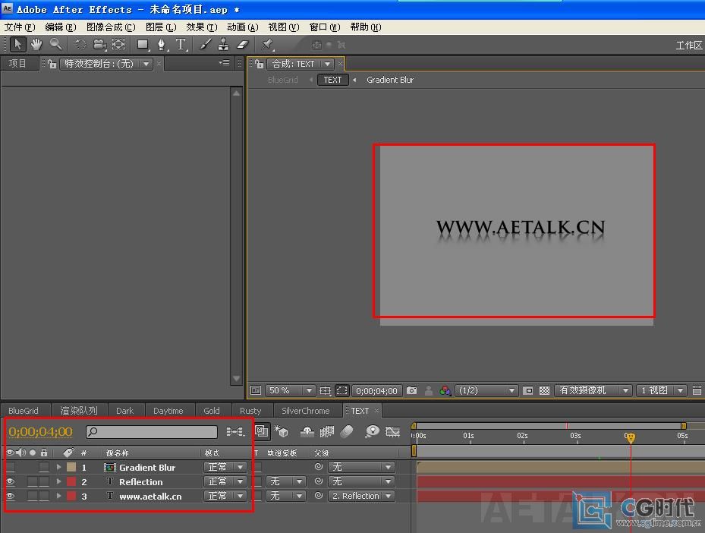Click the timeline layer search field
Viewport: 705px width, 533px height.
click(x=152, y=432)
